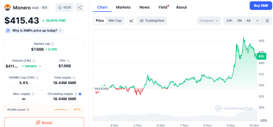Viewport: 273px width, 127px height.
Task: Click the Market cap info icon
Action: [53, 44]
